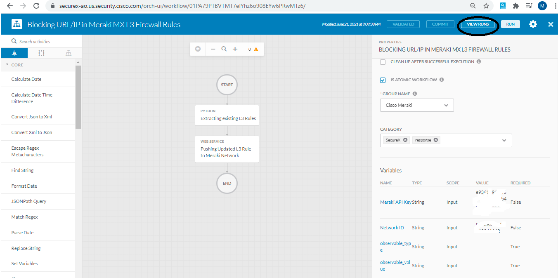Click browser back arrow
The height and width of the screenshot is (278, 558).
tap(10, 6)
